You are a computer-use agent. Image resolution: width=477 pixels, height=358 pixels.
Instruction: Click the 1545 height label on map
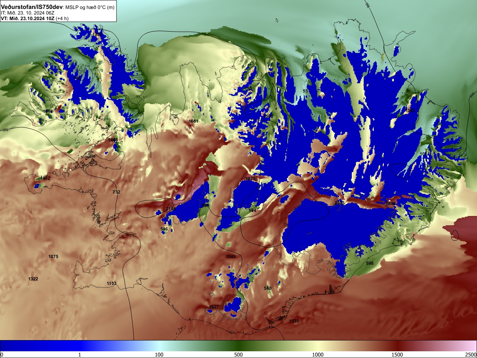point(231,257)
